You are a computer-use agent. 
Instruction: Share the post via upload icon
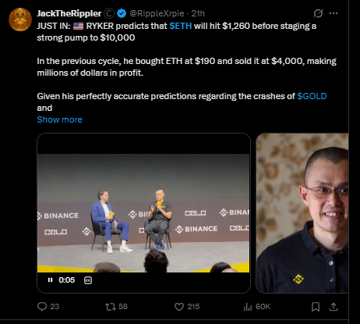pos(334,307)
